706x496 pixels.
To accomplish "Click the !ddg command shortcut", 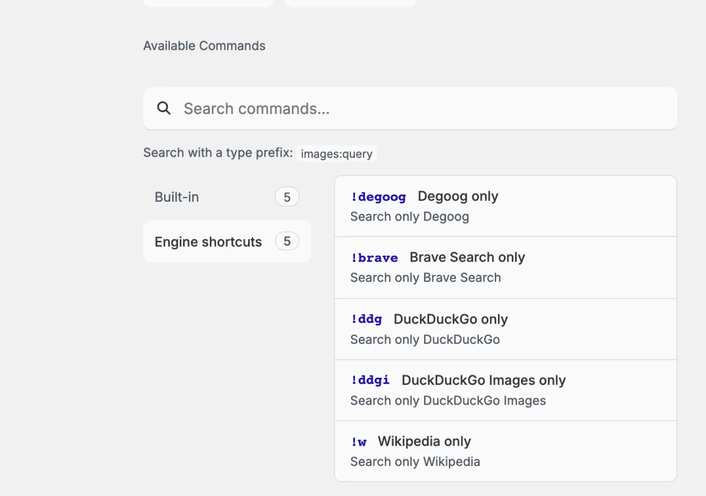I will [366, 319].
